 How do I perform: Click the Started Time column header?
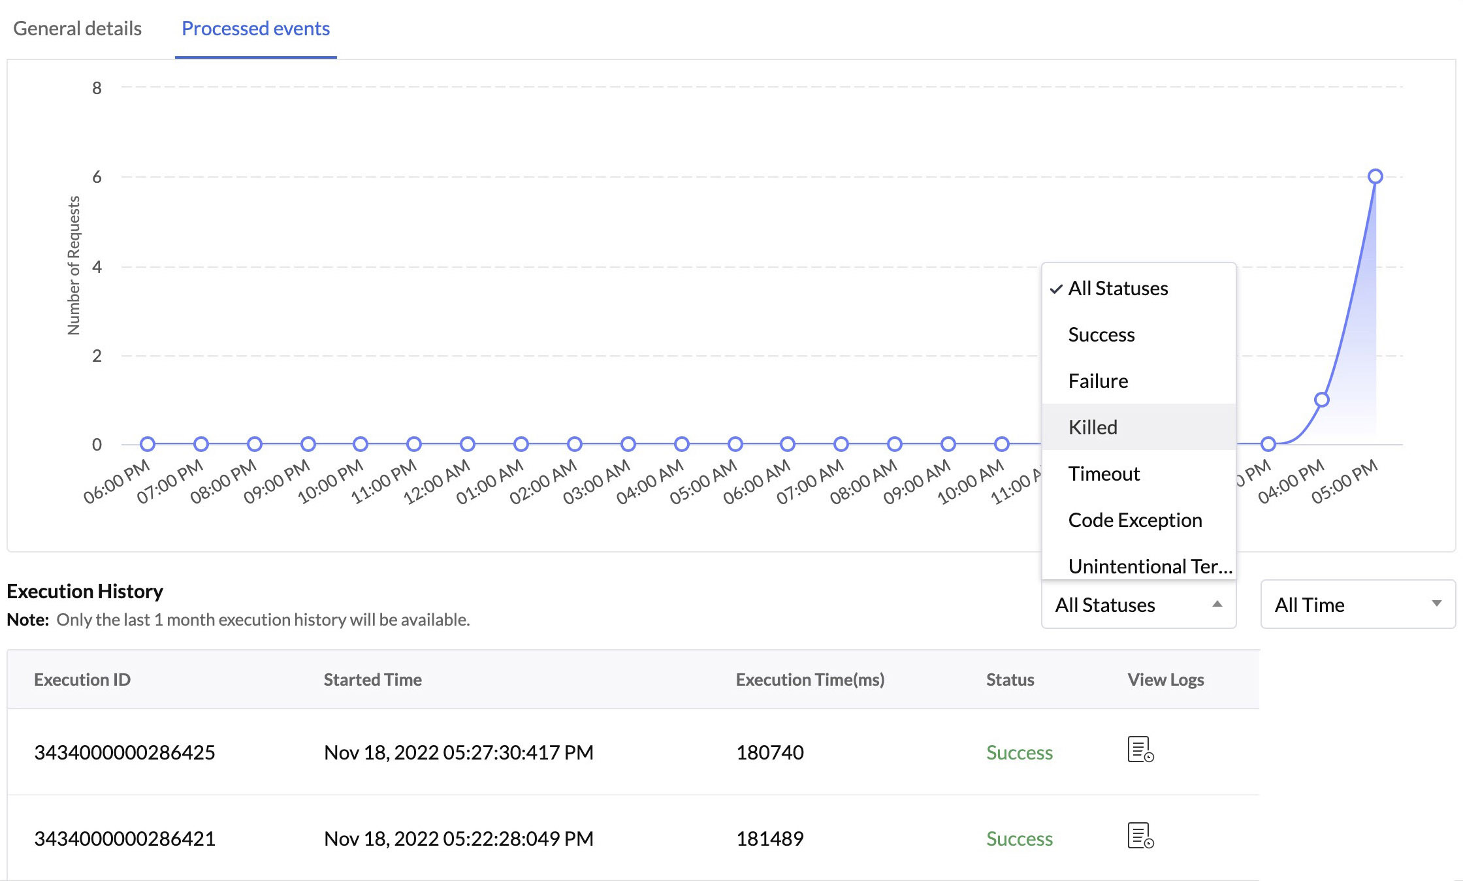[x=372, y=679]
